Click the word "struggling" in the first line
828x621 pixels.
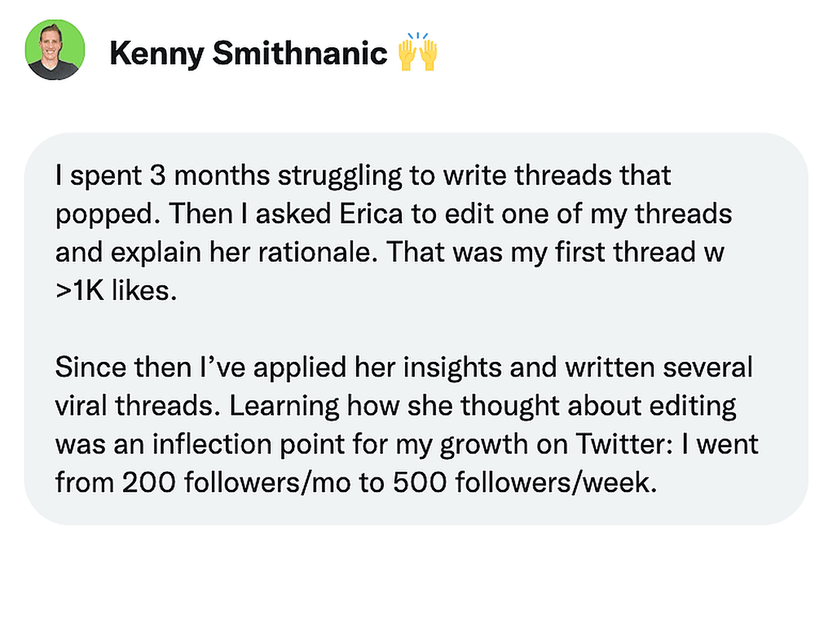pos(340,176)
